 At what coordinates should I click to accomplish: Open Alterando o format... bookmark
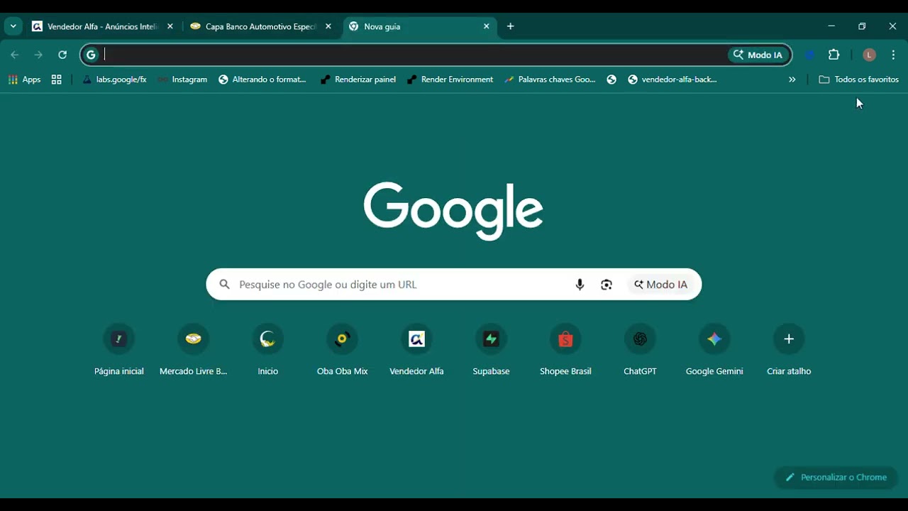262,79
